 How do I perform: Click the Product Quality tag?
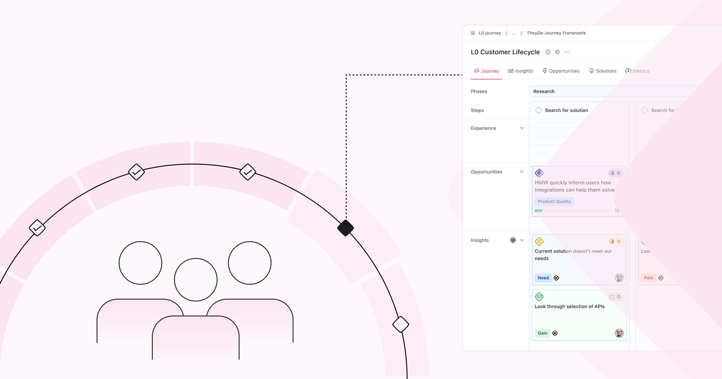tap(555, 202)
